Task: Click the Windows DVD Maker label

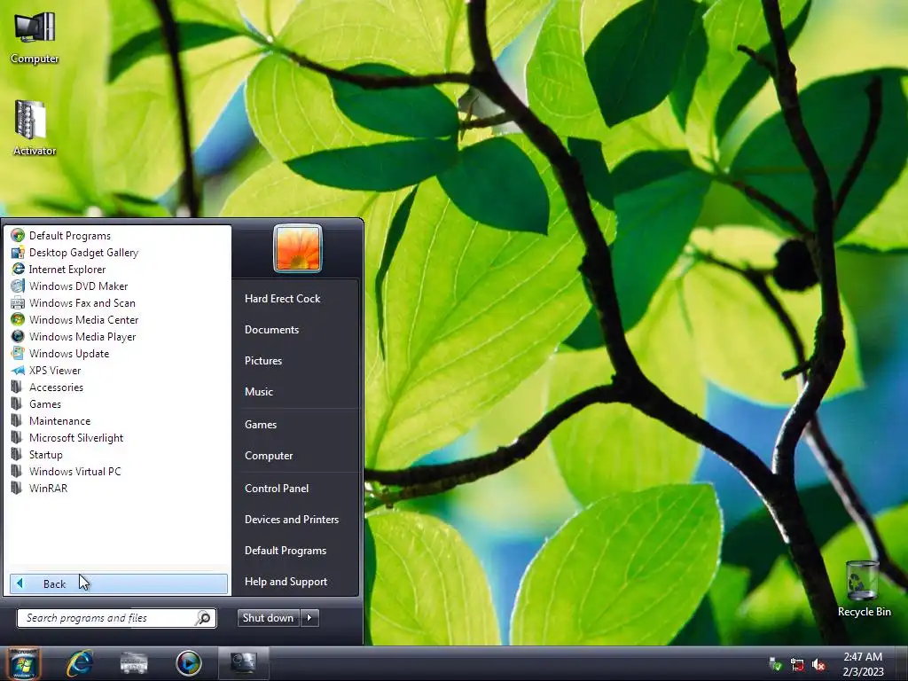Action: pos(78,286)
